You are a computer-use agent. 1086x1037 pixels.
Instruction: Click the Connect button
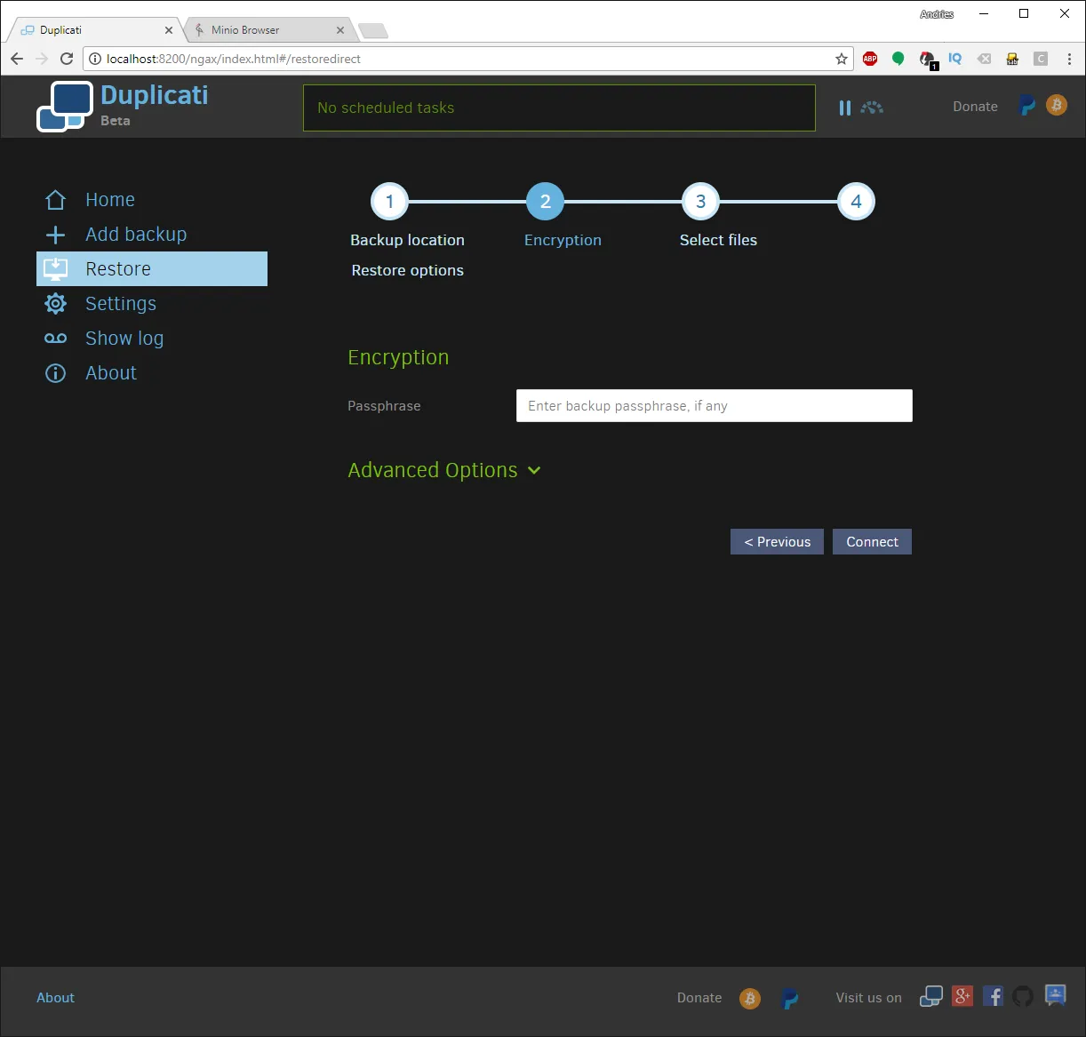872,542
